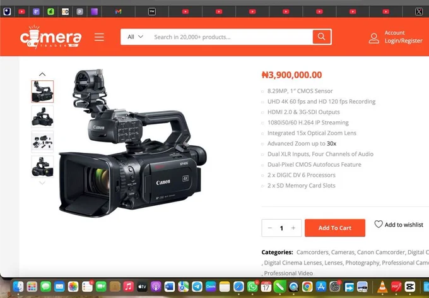Open the purple square pinned tab
The width and height of the screenshot is (429, 298).
pos(94,11)
